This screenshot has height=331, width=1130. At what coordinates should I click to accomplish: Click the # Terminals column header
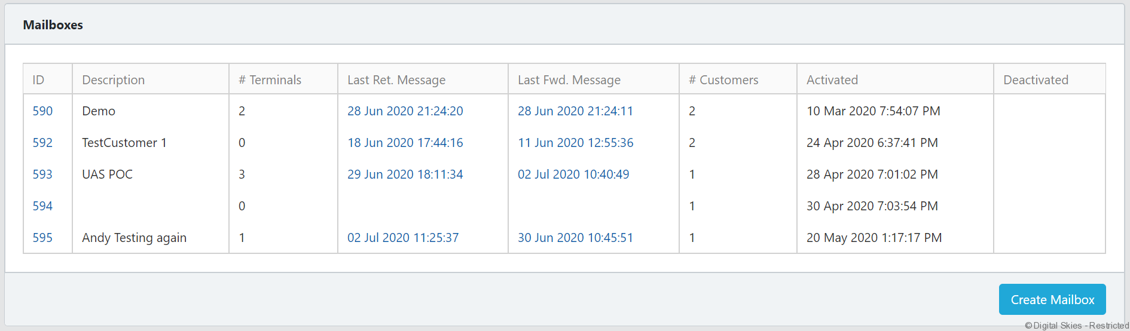tap(270, 80)
